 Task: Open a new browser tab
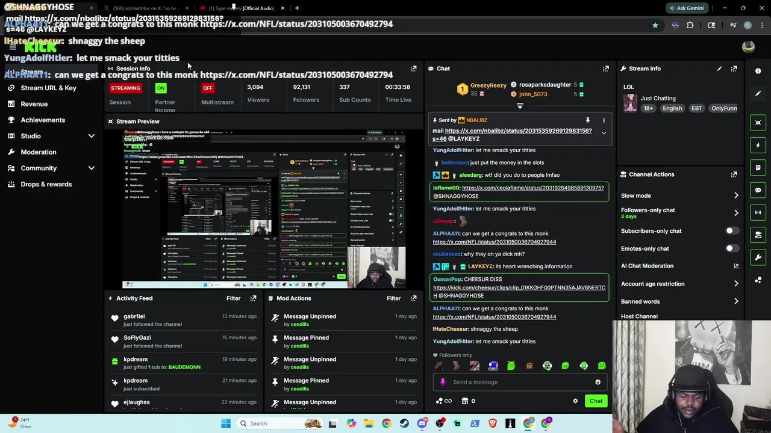(297, 8)
